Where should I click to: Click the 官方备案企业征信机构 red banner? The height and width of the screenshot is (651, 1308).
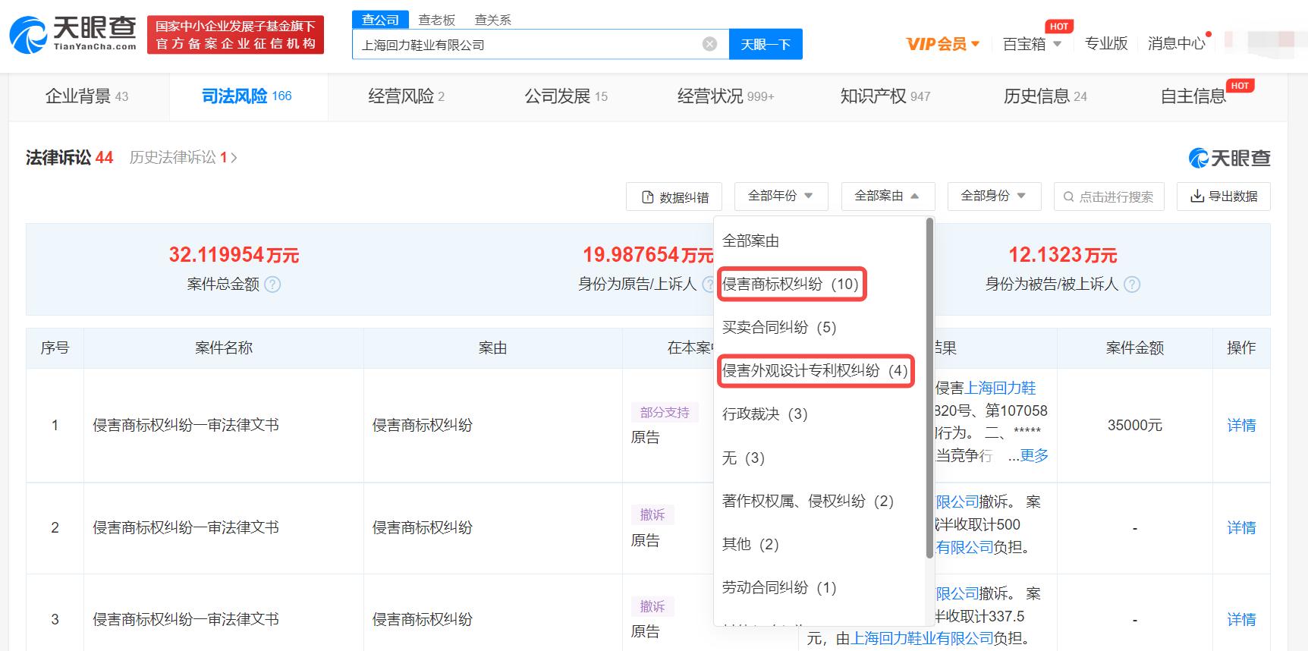click(235, 35)
